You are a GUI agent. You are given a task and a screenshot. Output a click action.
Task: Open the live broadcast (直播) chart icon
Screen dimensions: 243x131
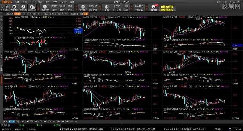[x=106, y=7]
